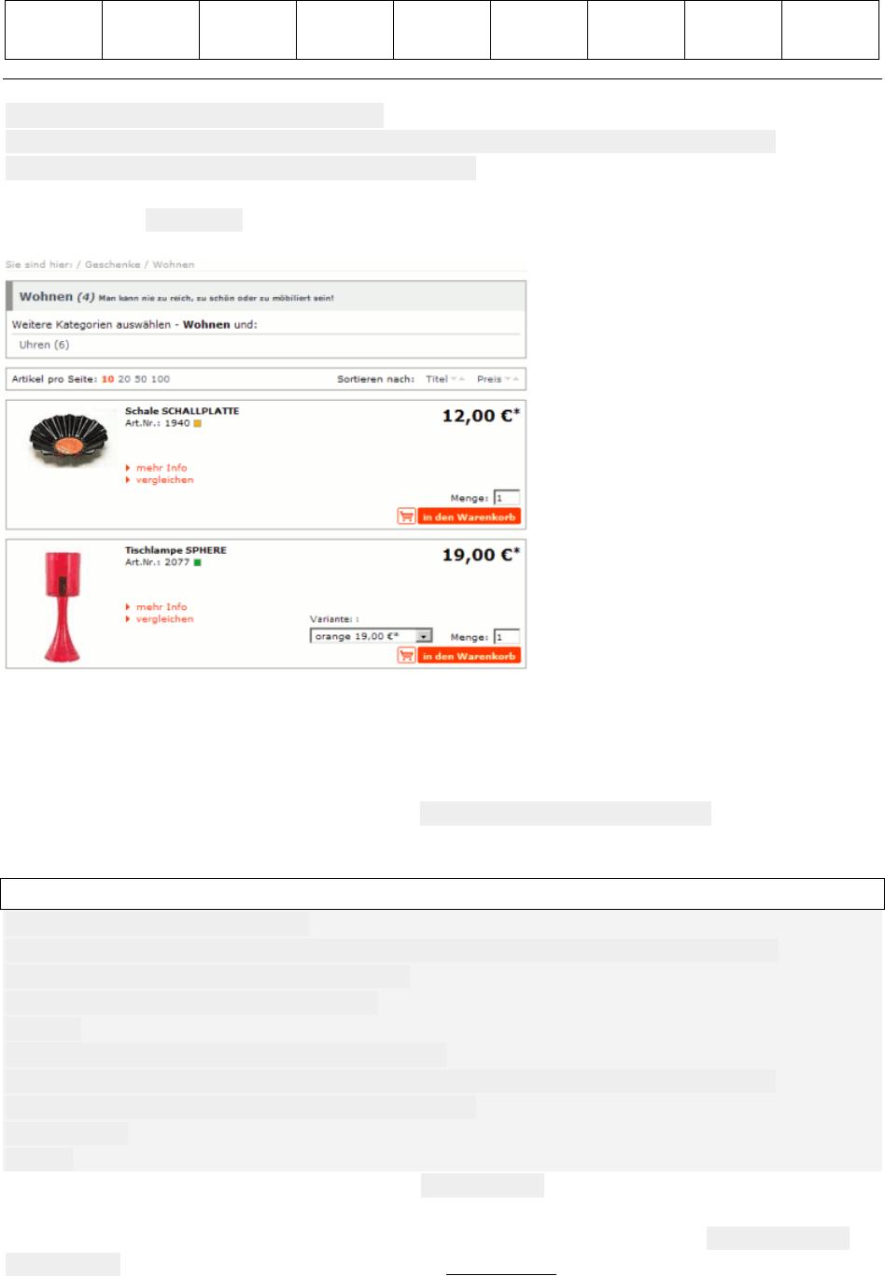Show 20 articles per page
Image resolution: width=885 pixels, height=1276 pixels.
[x=123, y=379]
